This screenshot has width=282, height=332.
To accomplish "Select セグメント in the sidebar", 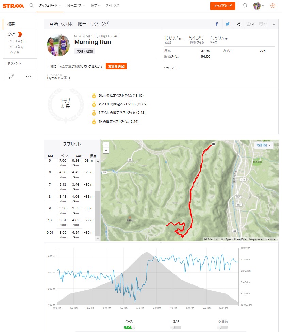I will click(x=14, y=63).
